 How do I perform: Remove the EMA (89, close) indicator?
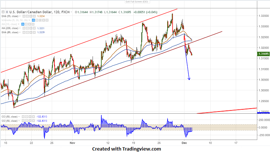34,32
